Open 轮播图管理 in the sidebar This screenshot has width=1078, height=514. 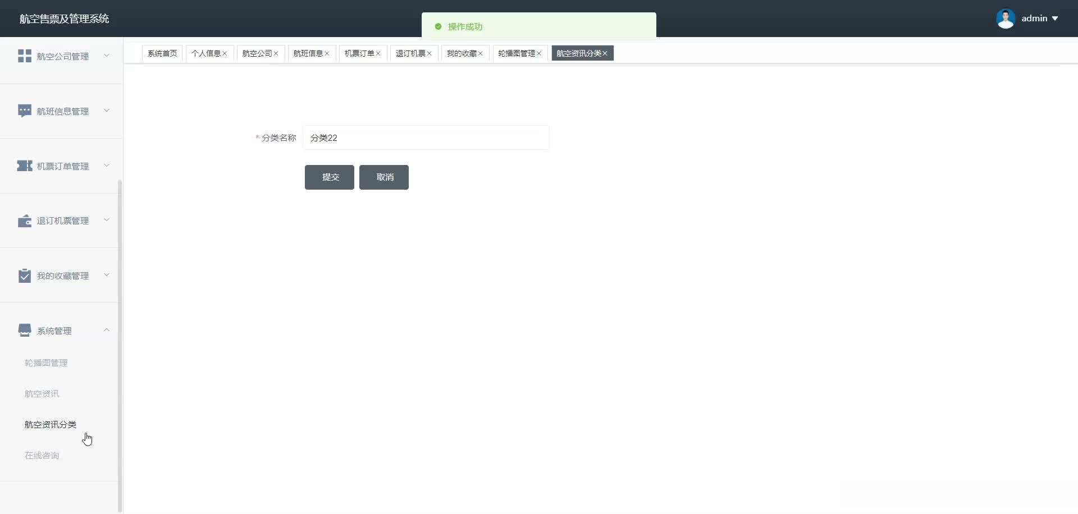pos(46,363)
